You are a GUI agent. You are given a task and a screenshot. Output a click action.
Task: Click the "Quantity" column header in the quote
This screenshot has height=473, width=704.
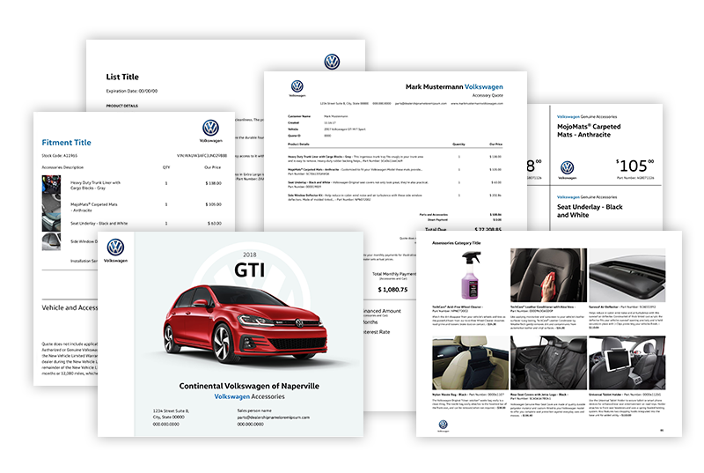pos(458,144)
